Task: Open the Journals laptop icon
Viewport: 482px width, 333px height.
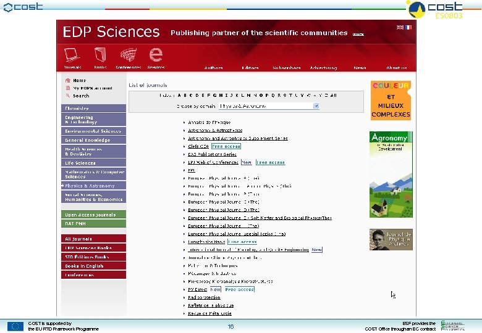Action: click(x=72, y=55)
